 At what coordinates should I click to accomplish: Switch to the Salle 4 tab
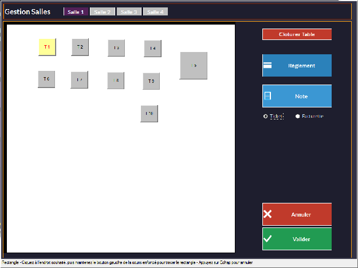click(155, 12)
